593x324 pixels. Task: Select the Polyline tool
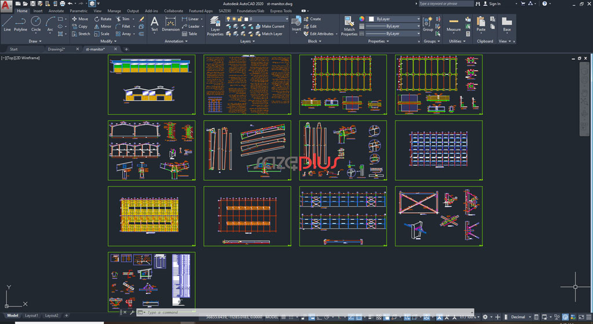tap(20, 24)
